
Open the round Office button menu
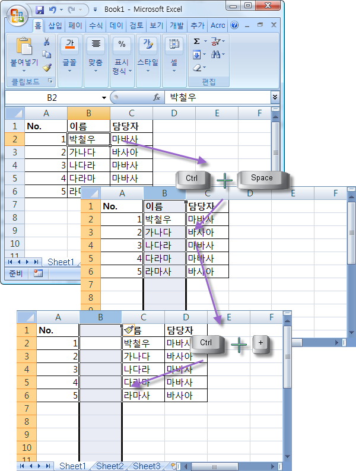point(17,15)
